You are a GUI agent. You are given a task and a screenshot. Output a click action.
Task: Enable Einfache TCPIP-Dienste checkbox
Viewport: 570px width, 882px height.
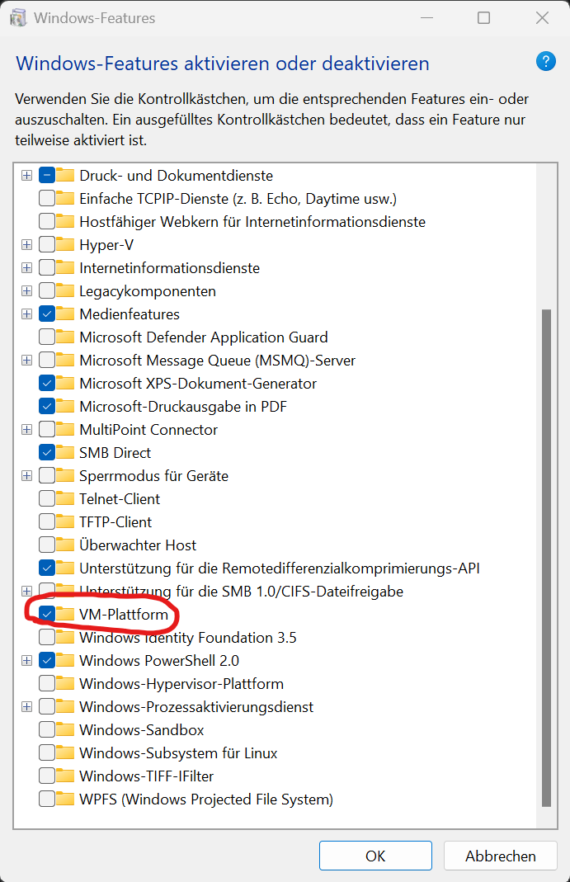(x=47, y=199)
